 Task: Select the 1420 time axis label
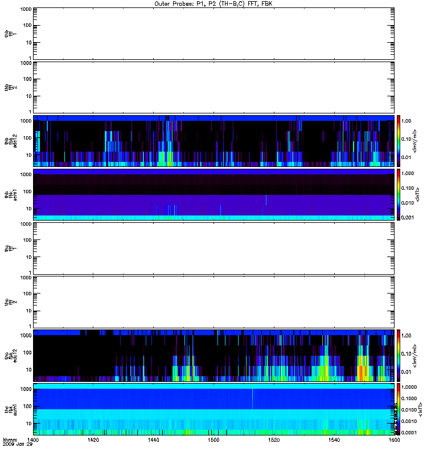[x=93, y=440]
